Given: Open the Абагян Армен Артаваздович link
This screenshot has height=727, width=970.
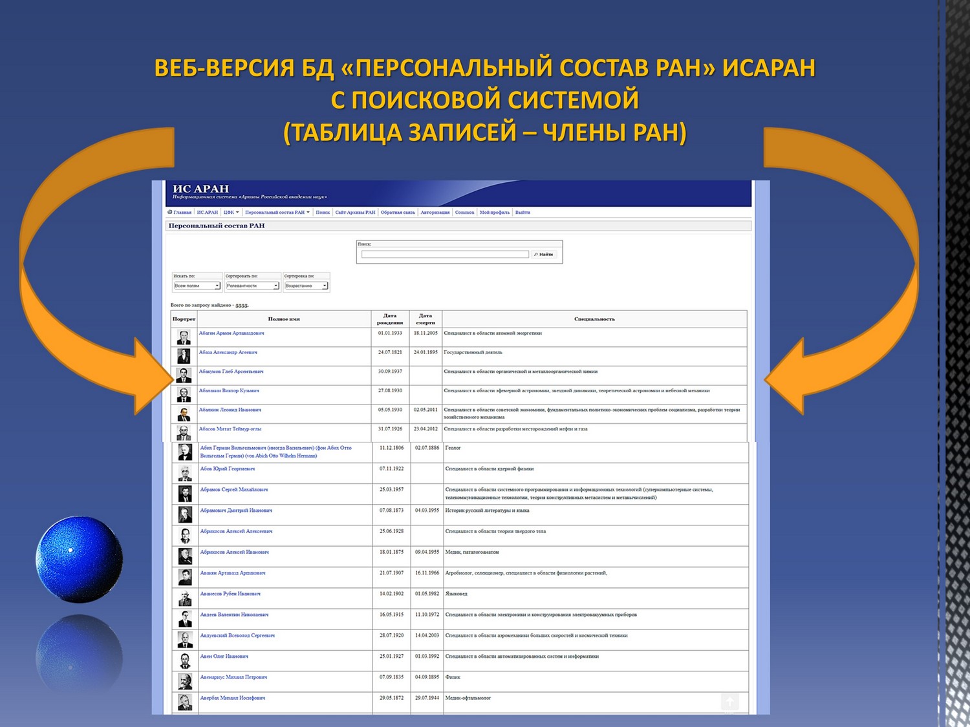Looking at the screenshot, I should [232, 333].
